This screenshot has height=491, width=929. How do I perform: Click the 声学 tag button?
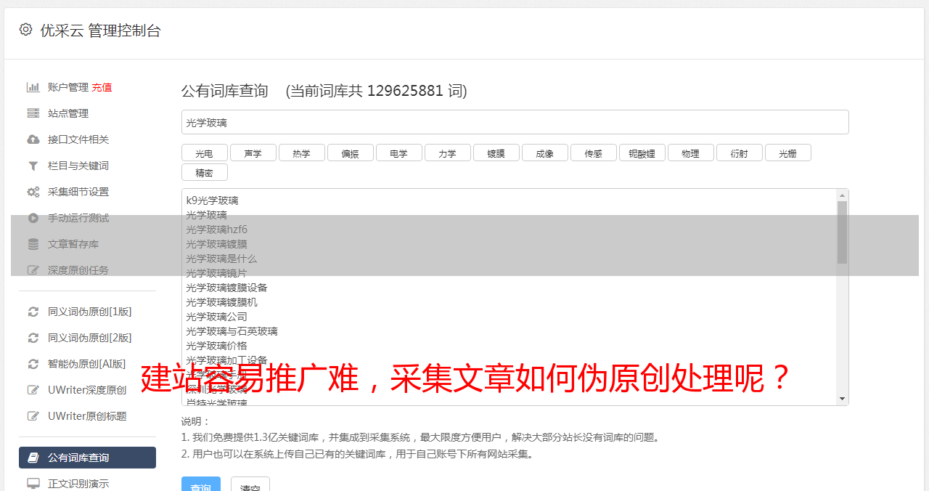pos(253,153)
